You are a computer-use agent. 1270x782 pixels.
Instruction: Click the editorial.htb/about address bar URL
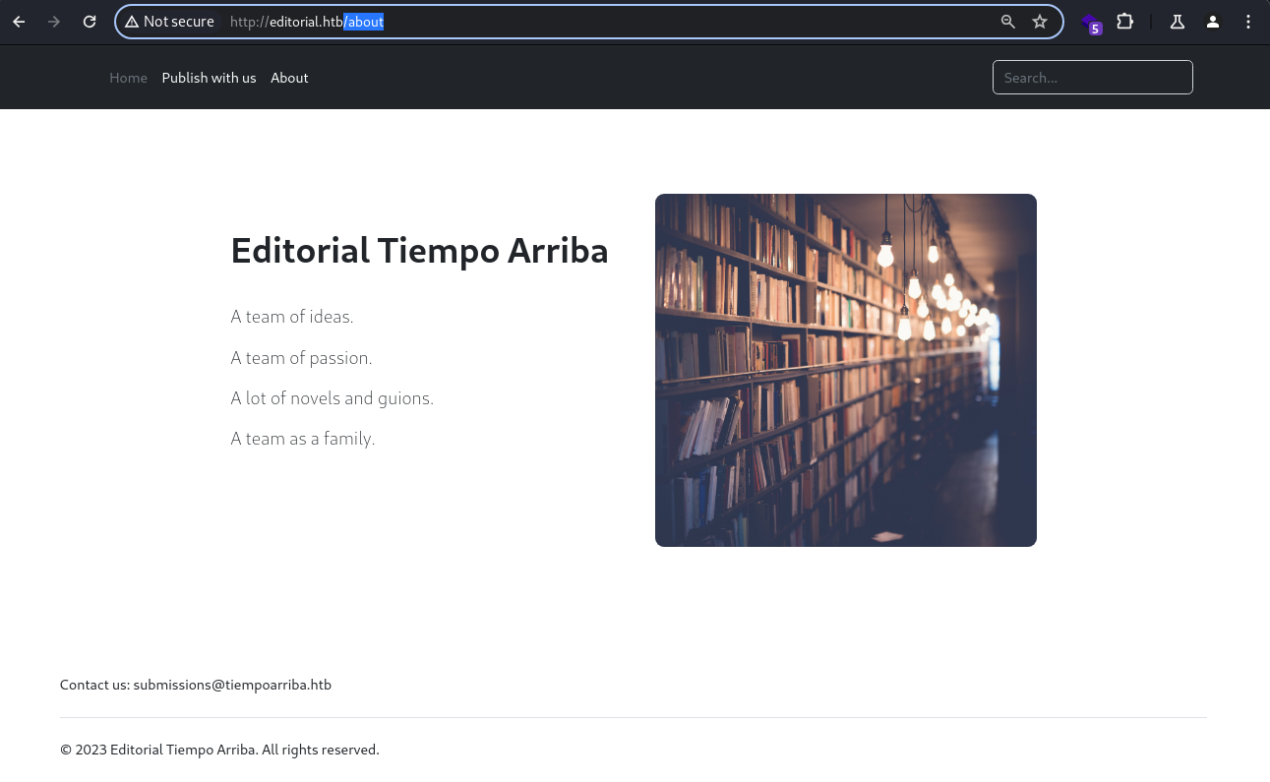point(307,22)
